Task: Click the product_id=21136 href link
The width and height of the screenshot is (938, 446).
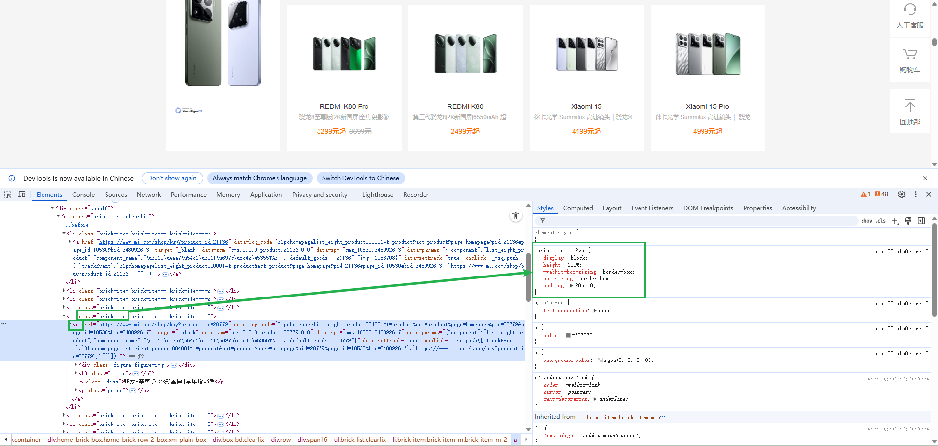Action: tap(164, 242)
